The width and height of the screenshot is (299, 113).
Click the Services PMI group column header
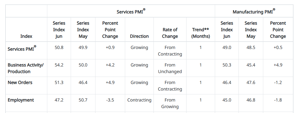coord(131,11)
